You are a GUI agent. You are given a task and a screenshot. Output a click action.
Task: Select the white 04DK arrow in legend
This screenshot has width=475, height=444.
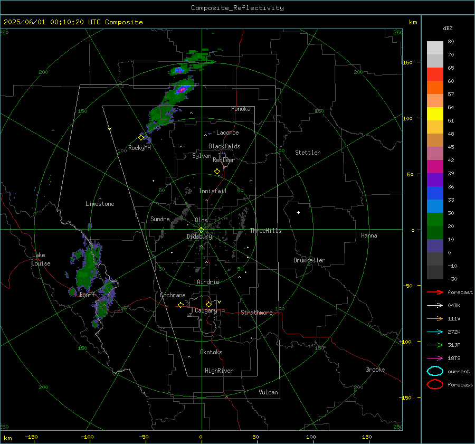(435, 305)
